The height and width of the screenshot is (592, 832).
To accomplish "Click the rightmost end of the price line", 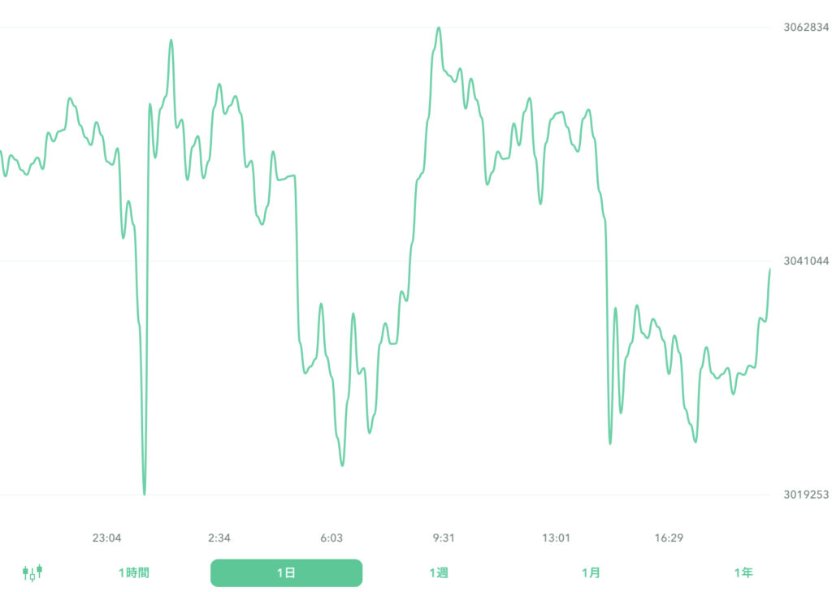I will [769, 269].
